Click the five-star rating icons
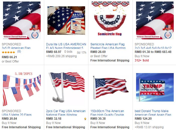 click(9, 52)
